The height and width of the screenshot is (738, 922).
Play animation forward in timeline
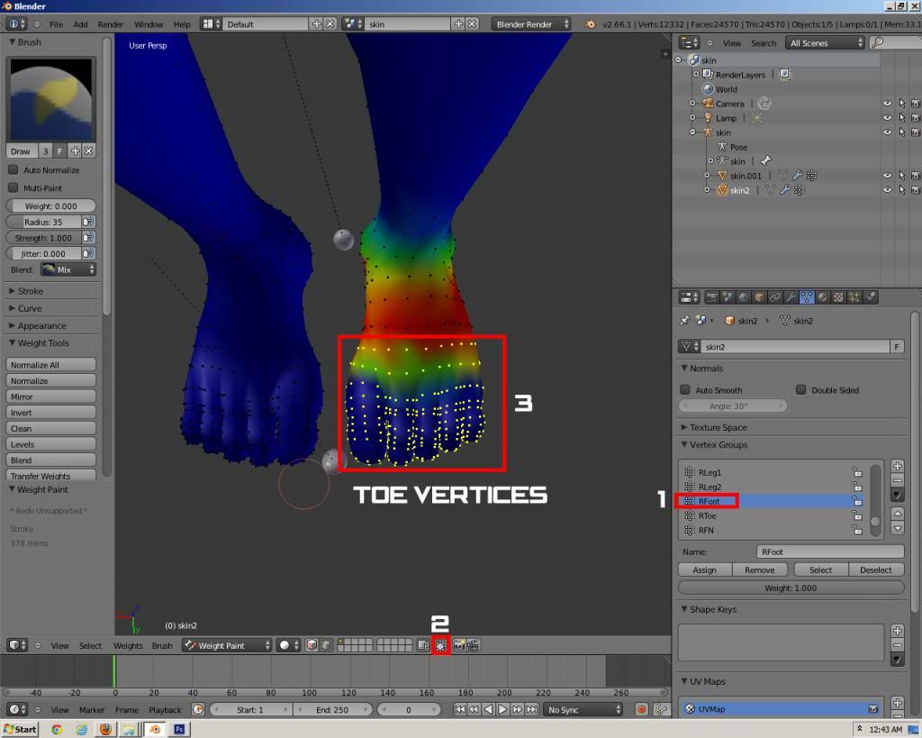[x=502, y=710]
